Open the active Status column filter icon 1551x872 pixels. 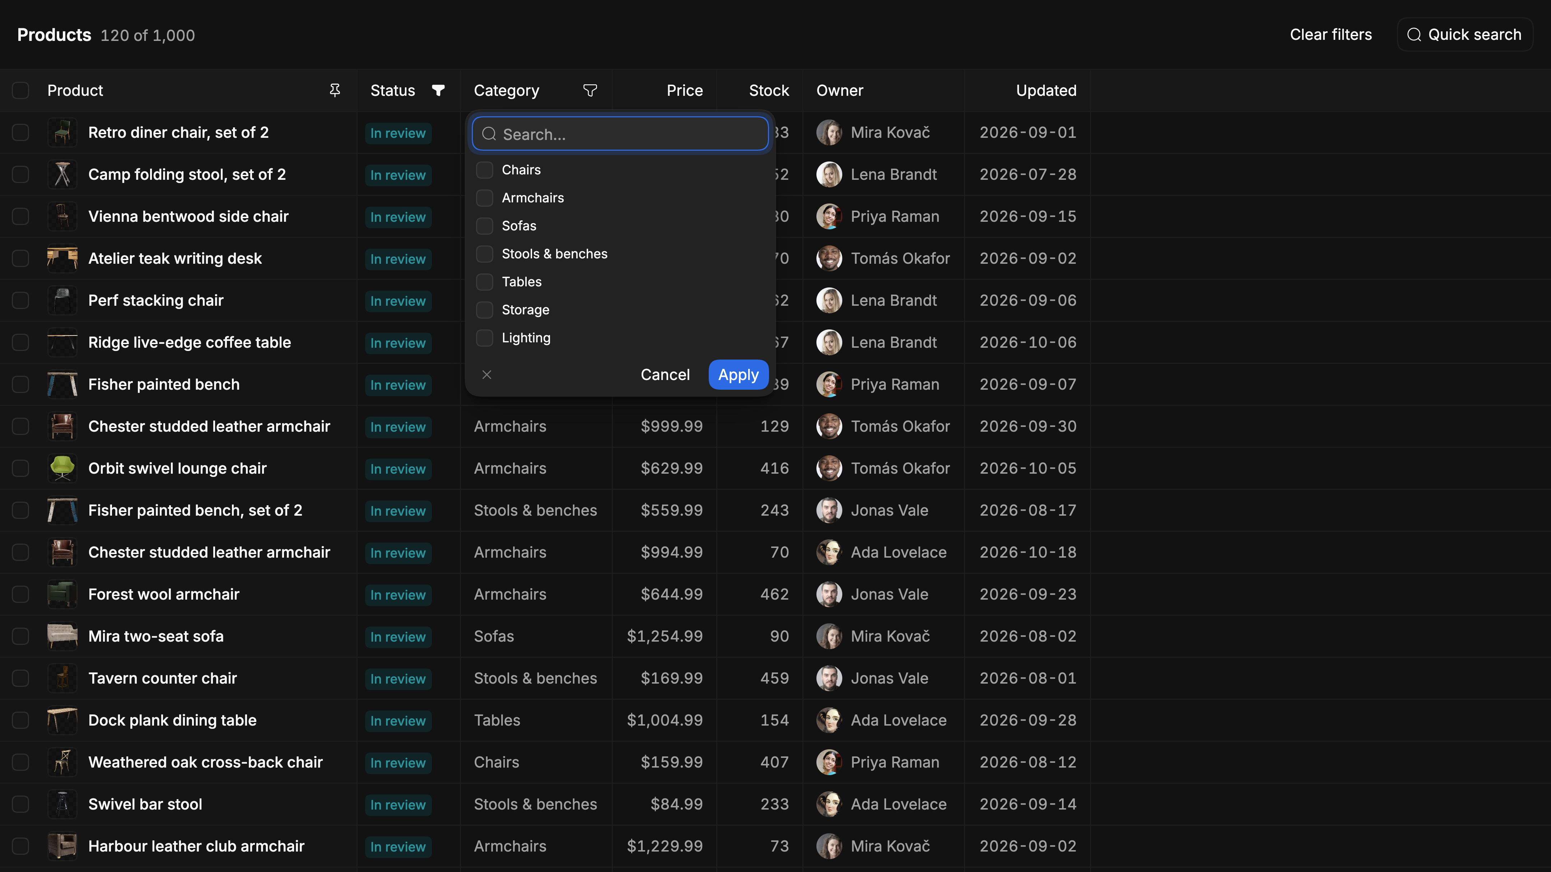438,90
